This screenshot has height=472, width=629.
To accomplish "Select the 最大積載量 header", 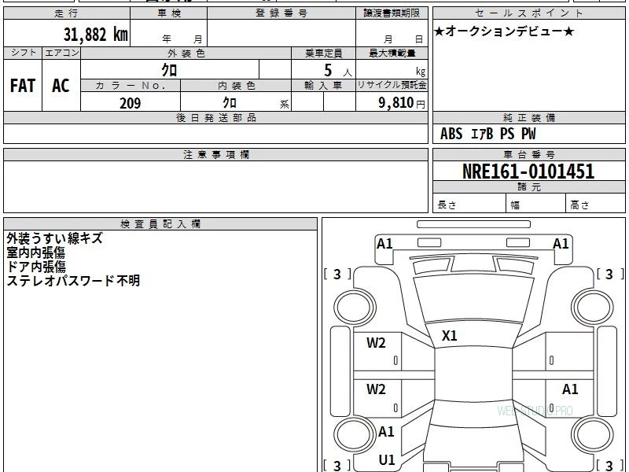I will [392, 53].
